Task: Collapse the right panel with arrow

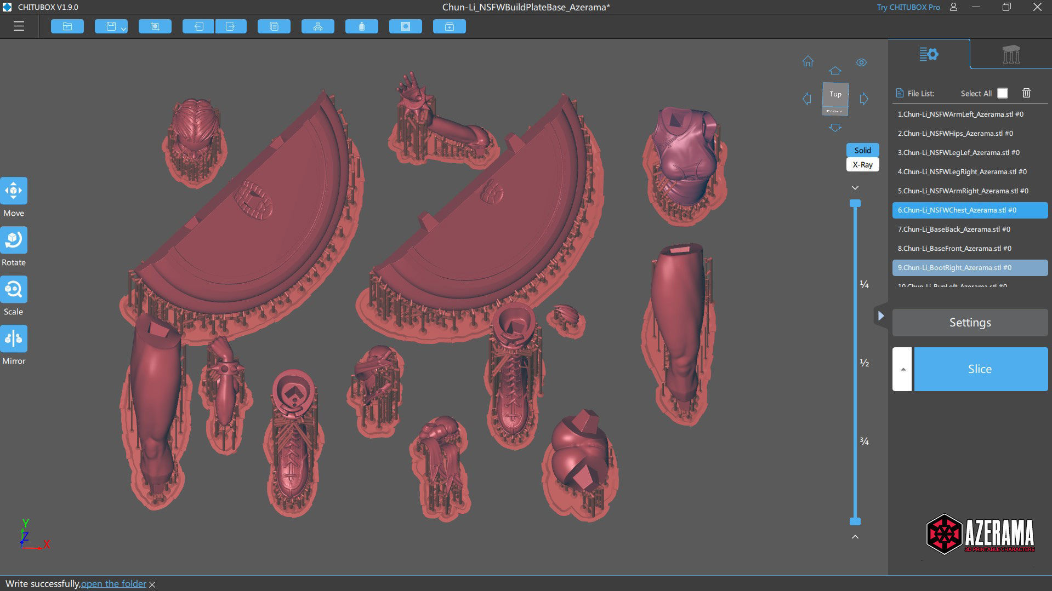Action: pyautogui.click(x=880, y=316)
